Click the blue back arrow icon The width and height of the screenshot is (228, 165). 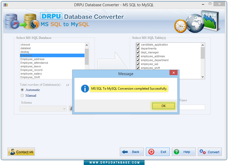pyautogui.click(x=125, y=152)
